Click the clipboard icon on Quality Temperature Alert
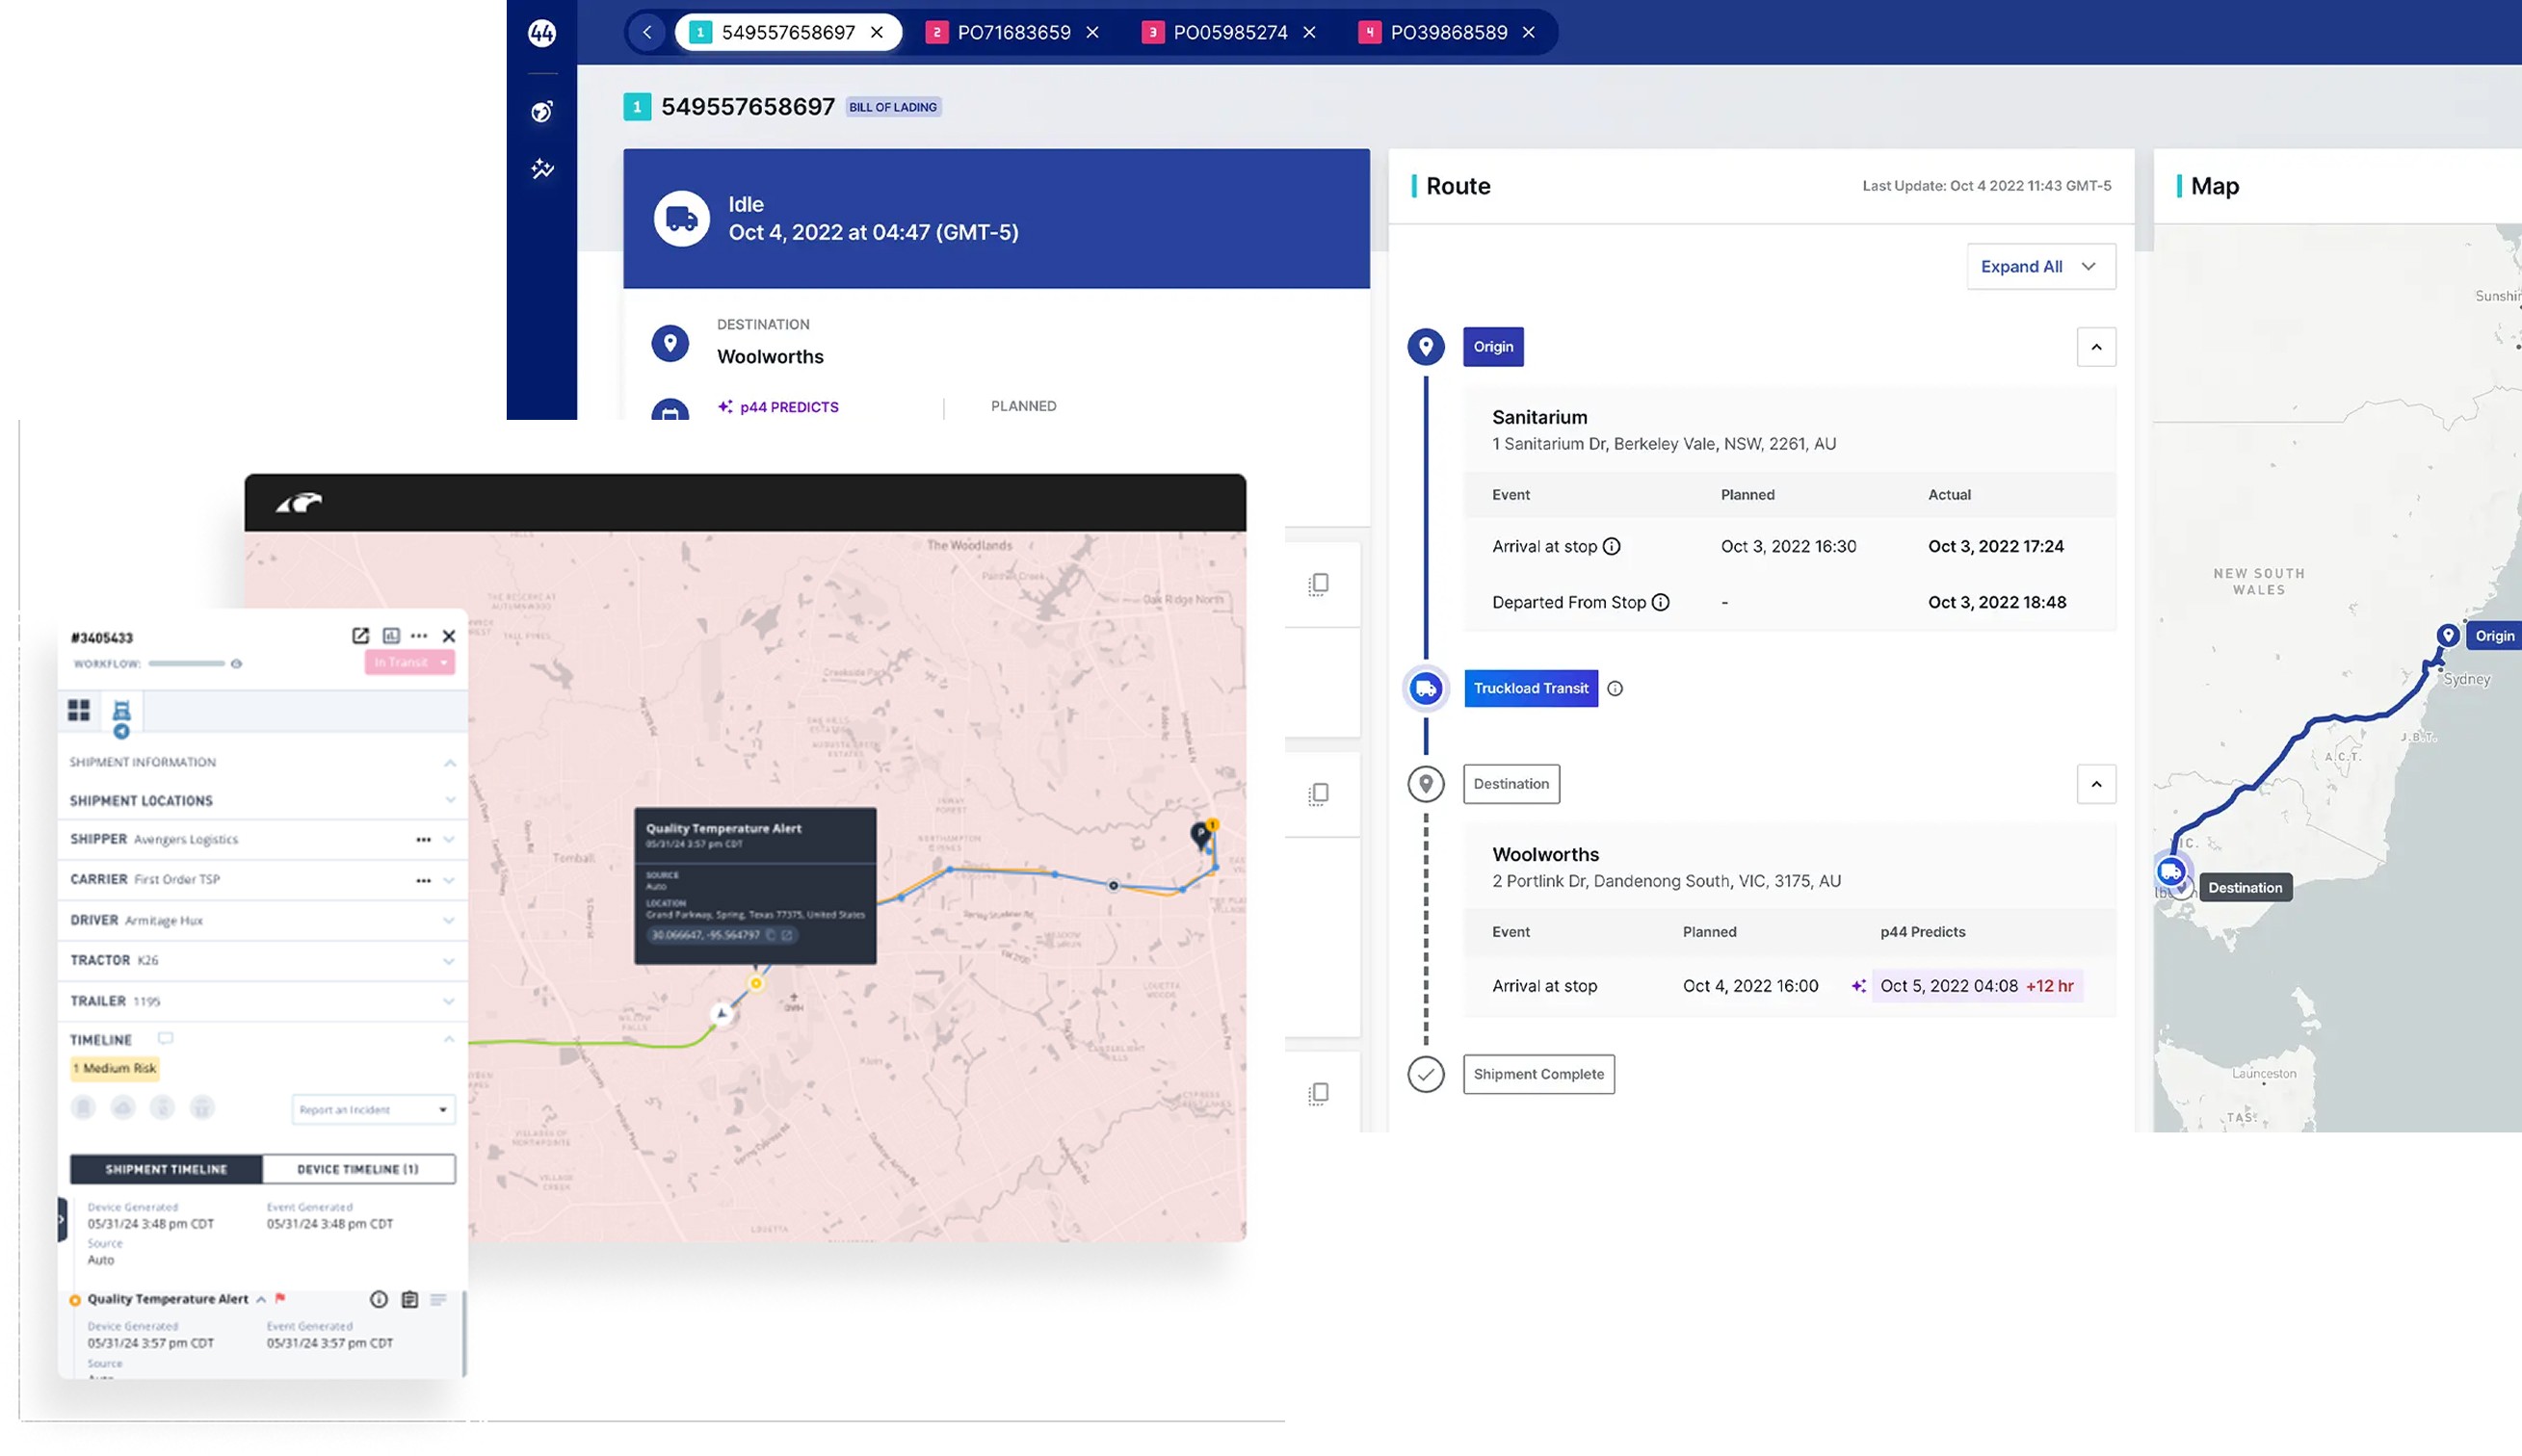The width and height of the screenshot is (2522, 1456). click(409, 1299)
